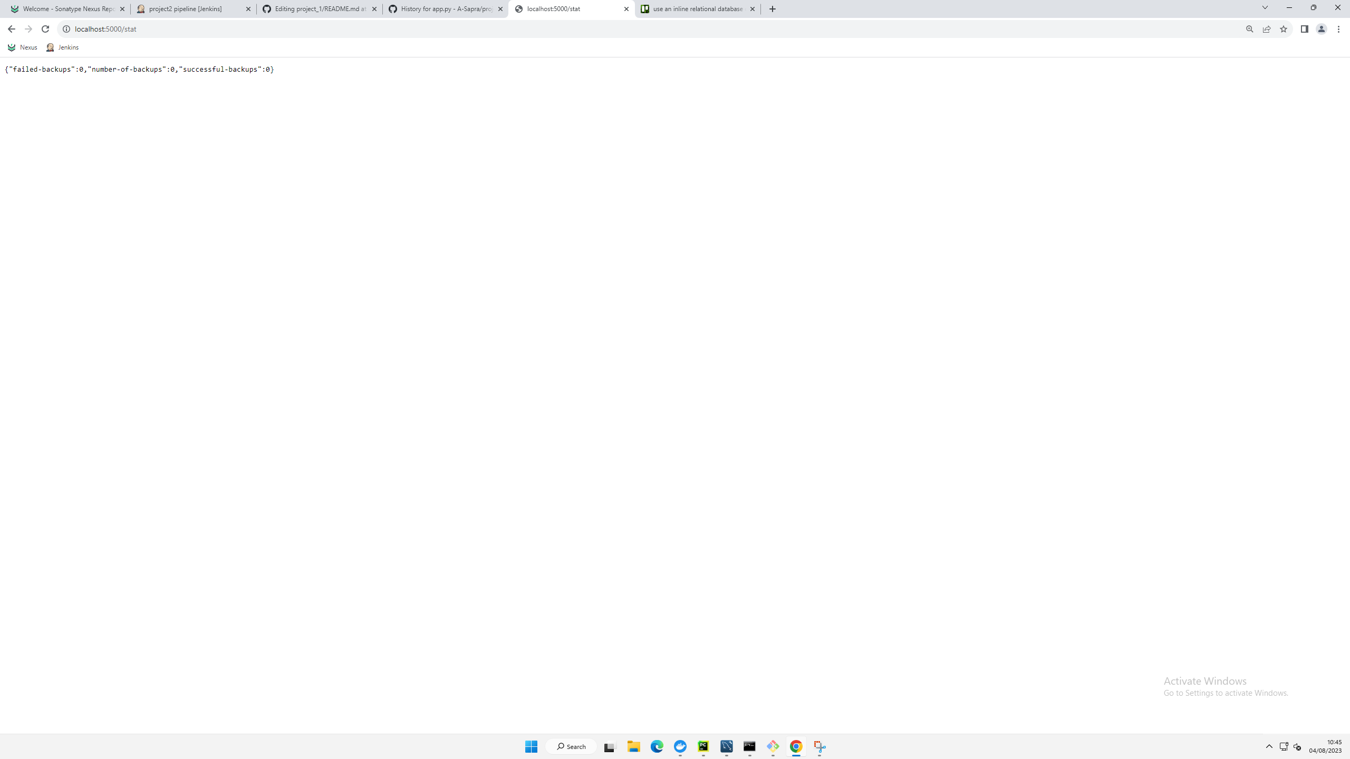The width and height of the screenshot is (1350, 759).
Task: Open a new browser tab
Action: tap(772, 8)
